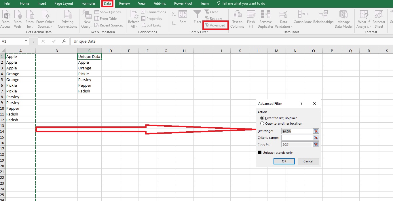The width and height of the screenshot is (393, 201).
Task: Select Copy to another location option
Action: click(x=262, y=123)
